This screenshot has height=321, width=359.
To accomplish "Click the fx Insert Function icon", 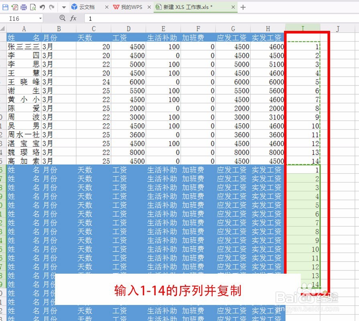I will pos(74,18).
